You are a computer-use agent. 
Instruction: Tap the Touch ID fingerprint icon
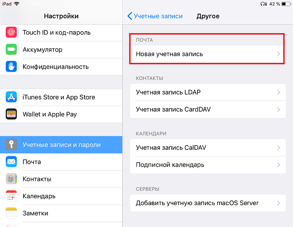coord(11,32)
